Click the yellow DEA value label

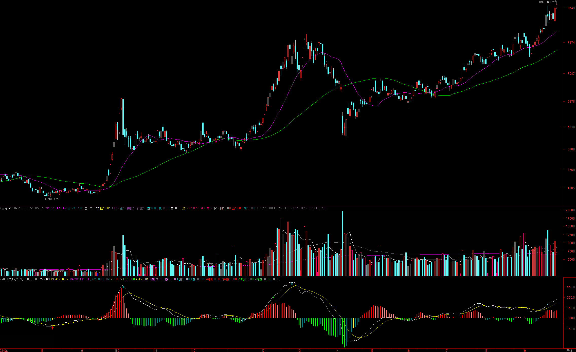60,279
